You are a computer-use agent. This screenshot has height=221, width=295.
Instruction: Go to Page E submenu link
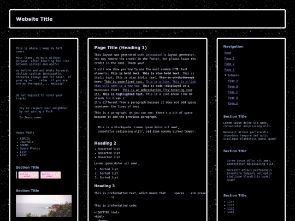click(x=233, y=103)
